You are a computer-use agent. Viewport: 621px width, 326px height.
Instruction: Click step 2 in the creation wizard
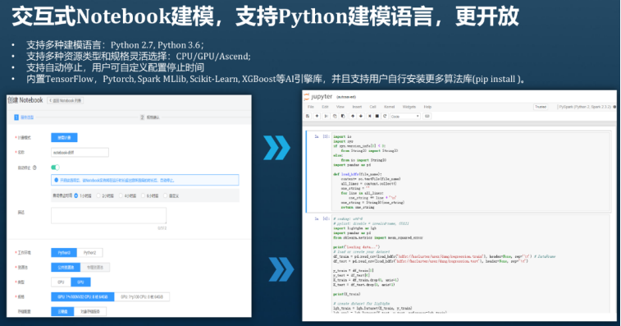149,117
